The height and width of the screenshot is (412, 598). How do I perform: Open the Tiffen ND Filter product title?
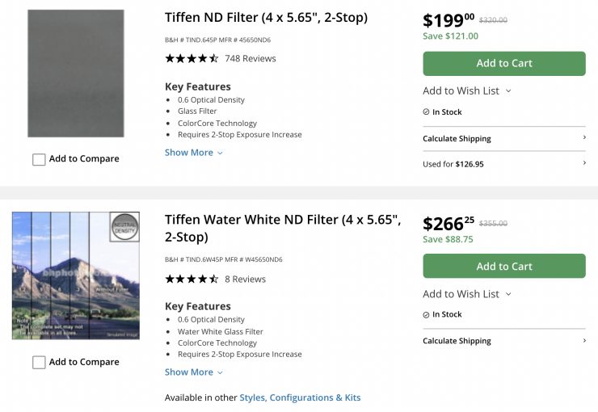tap(266, 18)
